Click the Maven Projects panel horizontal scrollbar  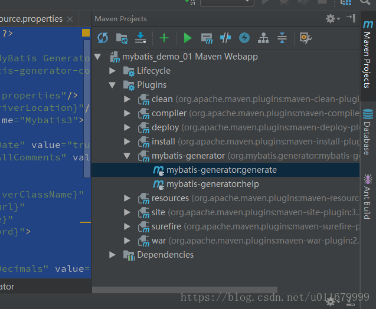(x=185, y=290)
